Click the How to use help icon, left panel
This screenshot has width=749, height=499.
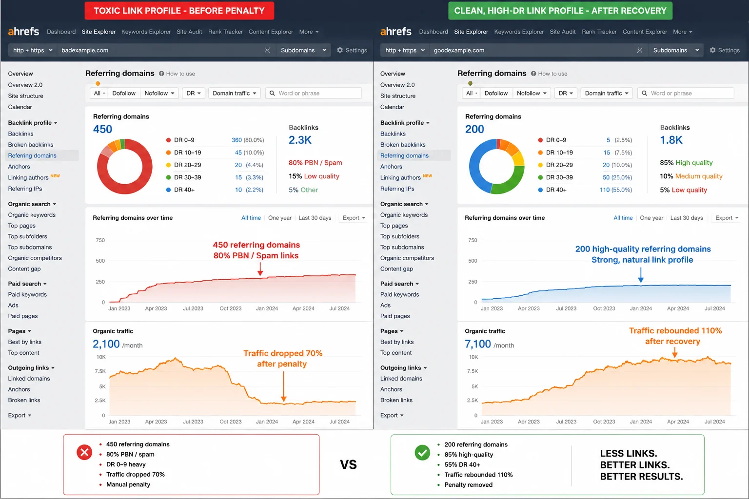[x=161, y=74]
